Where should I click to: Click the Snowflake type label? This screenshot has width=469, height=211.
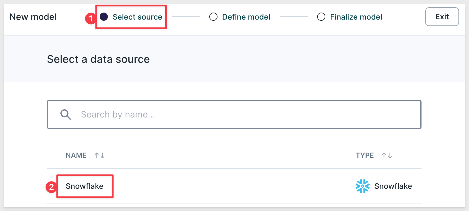[x=393, y=186]
